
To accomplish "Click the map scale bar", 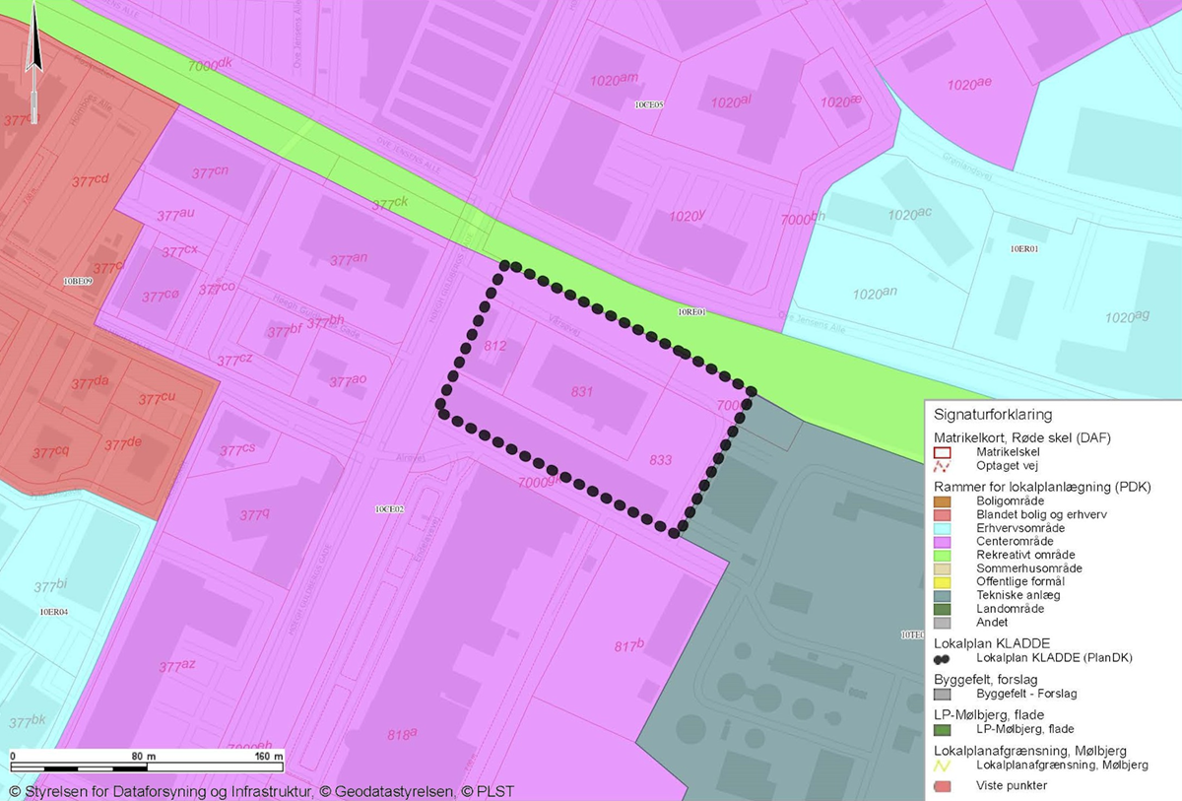I will pyautogui.click(x=148, y=767).
